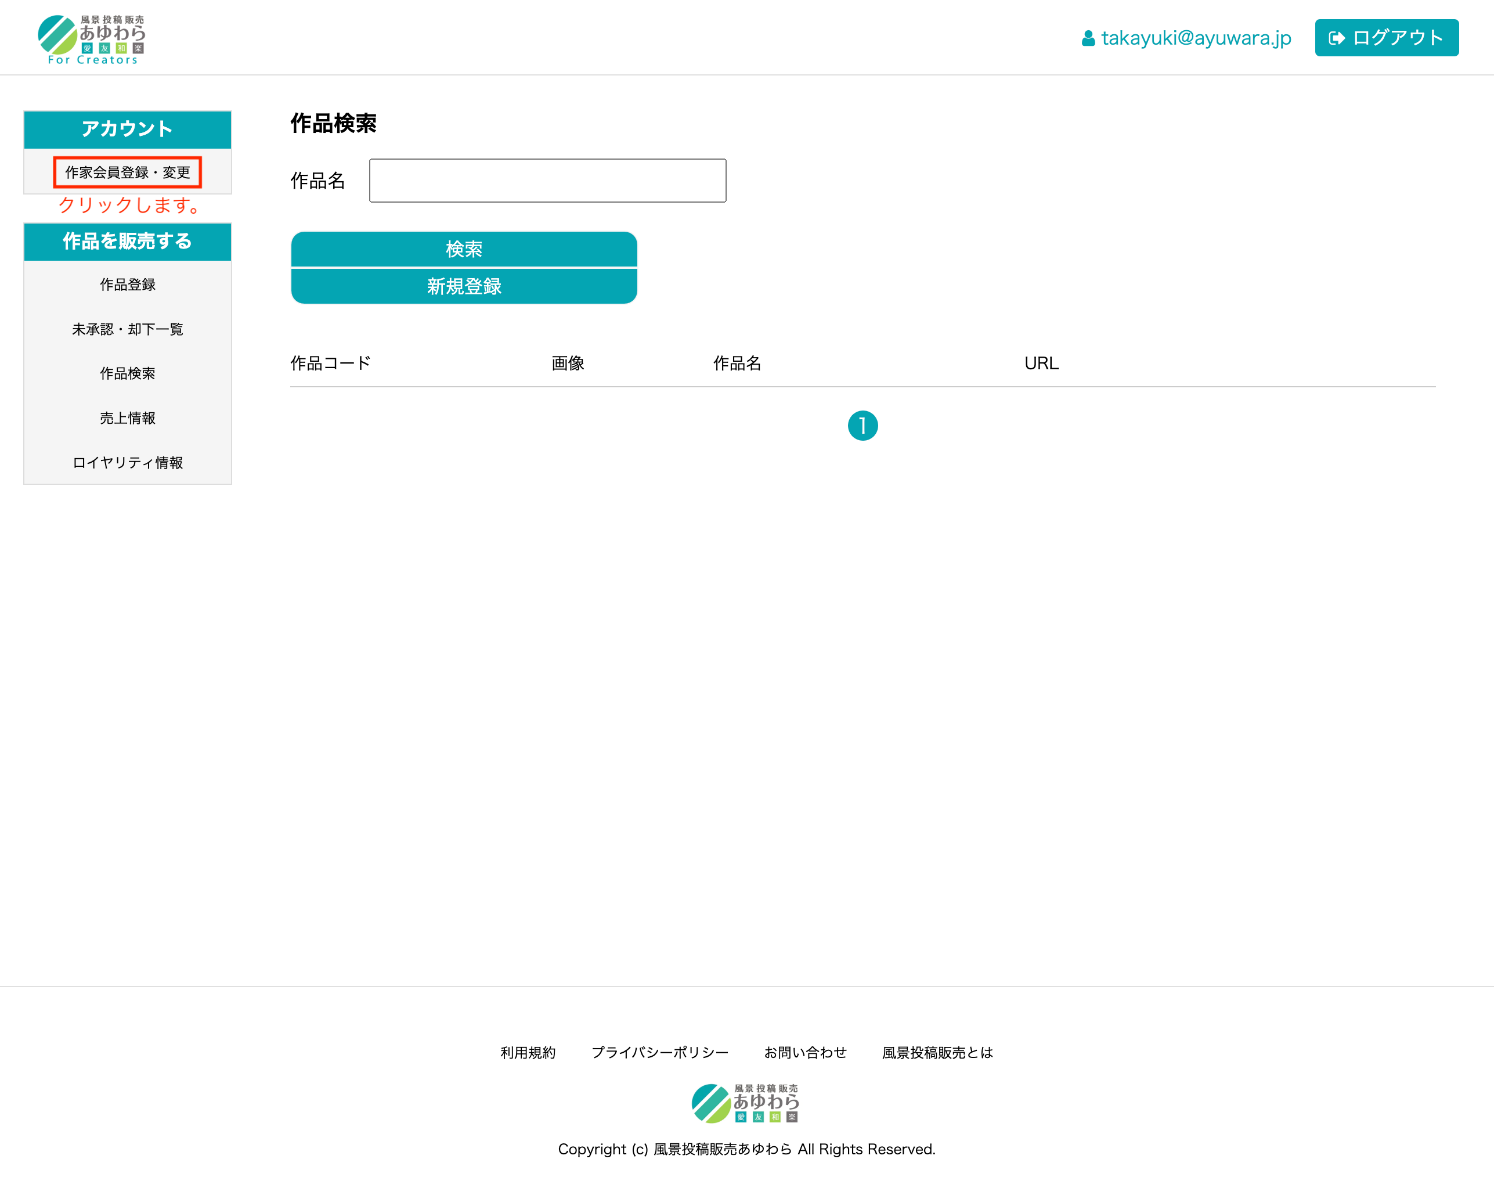Select 作品検索 in the sidebar menu
Image resolution: width=1494 pixels, height=1195 pixels.
(x=128, y=373)
